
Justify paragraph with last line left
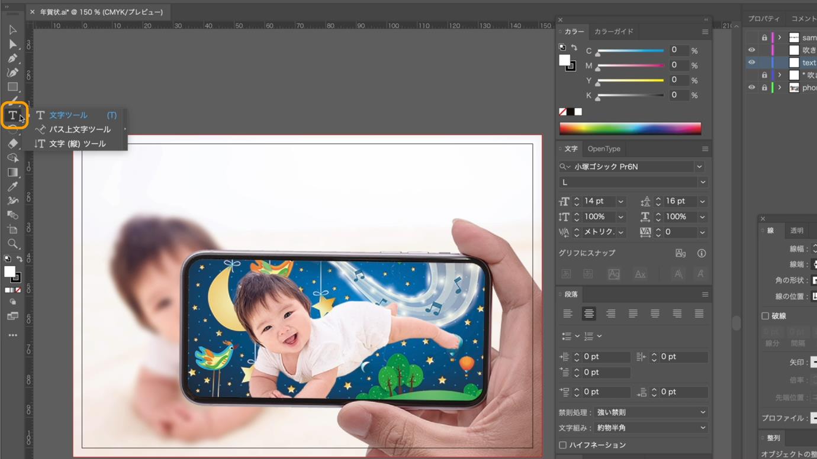point(633,313)
